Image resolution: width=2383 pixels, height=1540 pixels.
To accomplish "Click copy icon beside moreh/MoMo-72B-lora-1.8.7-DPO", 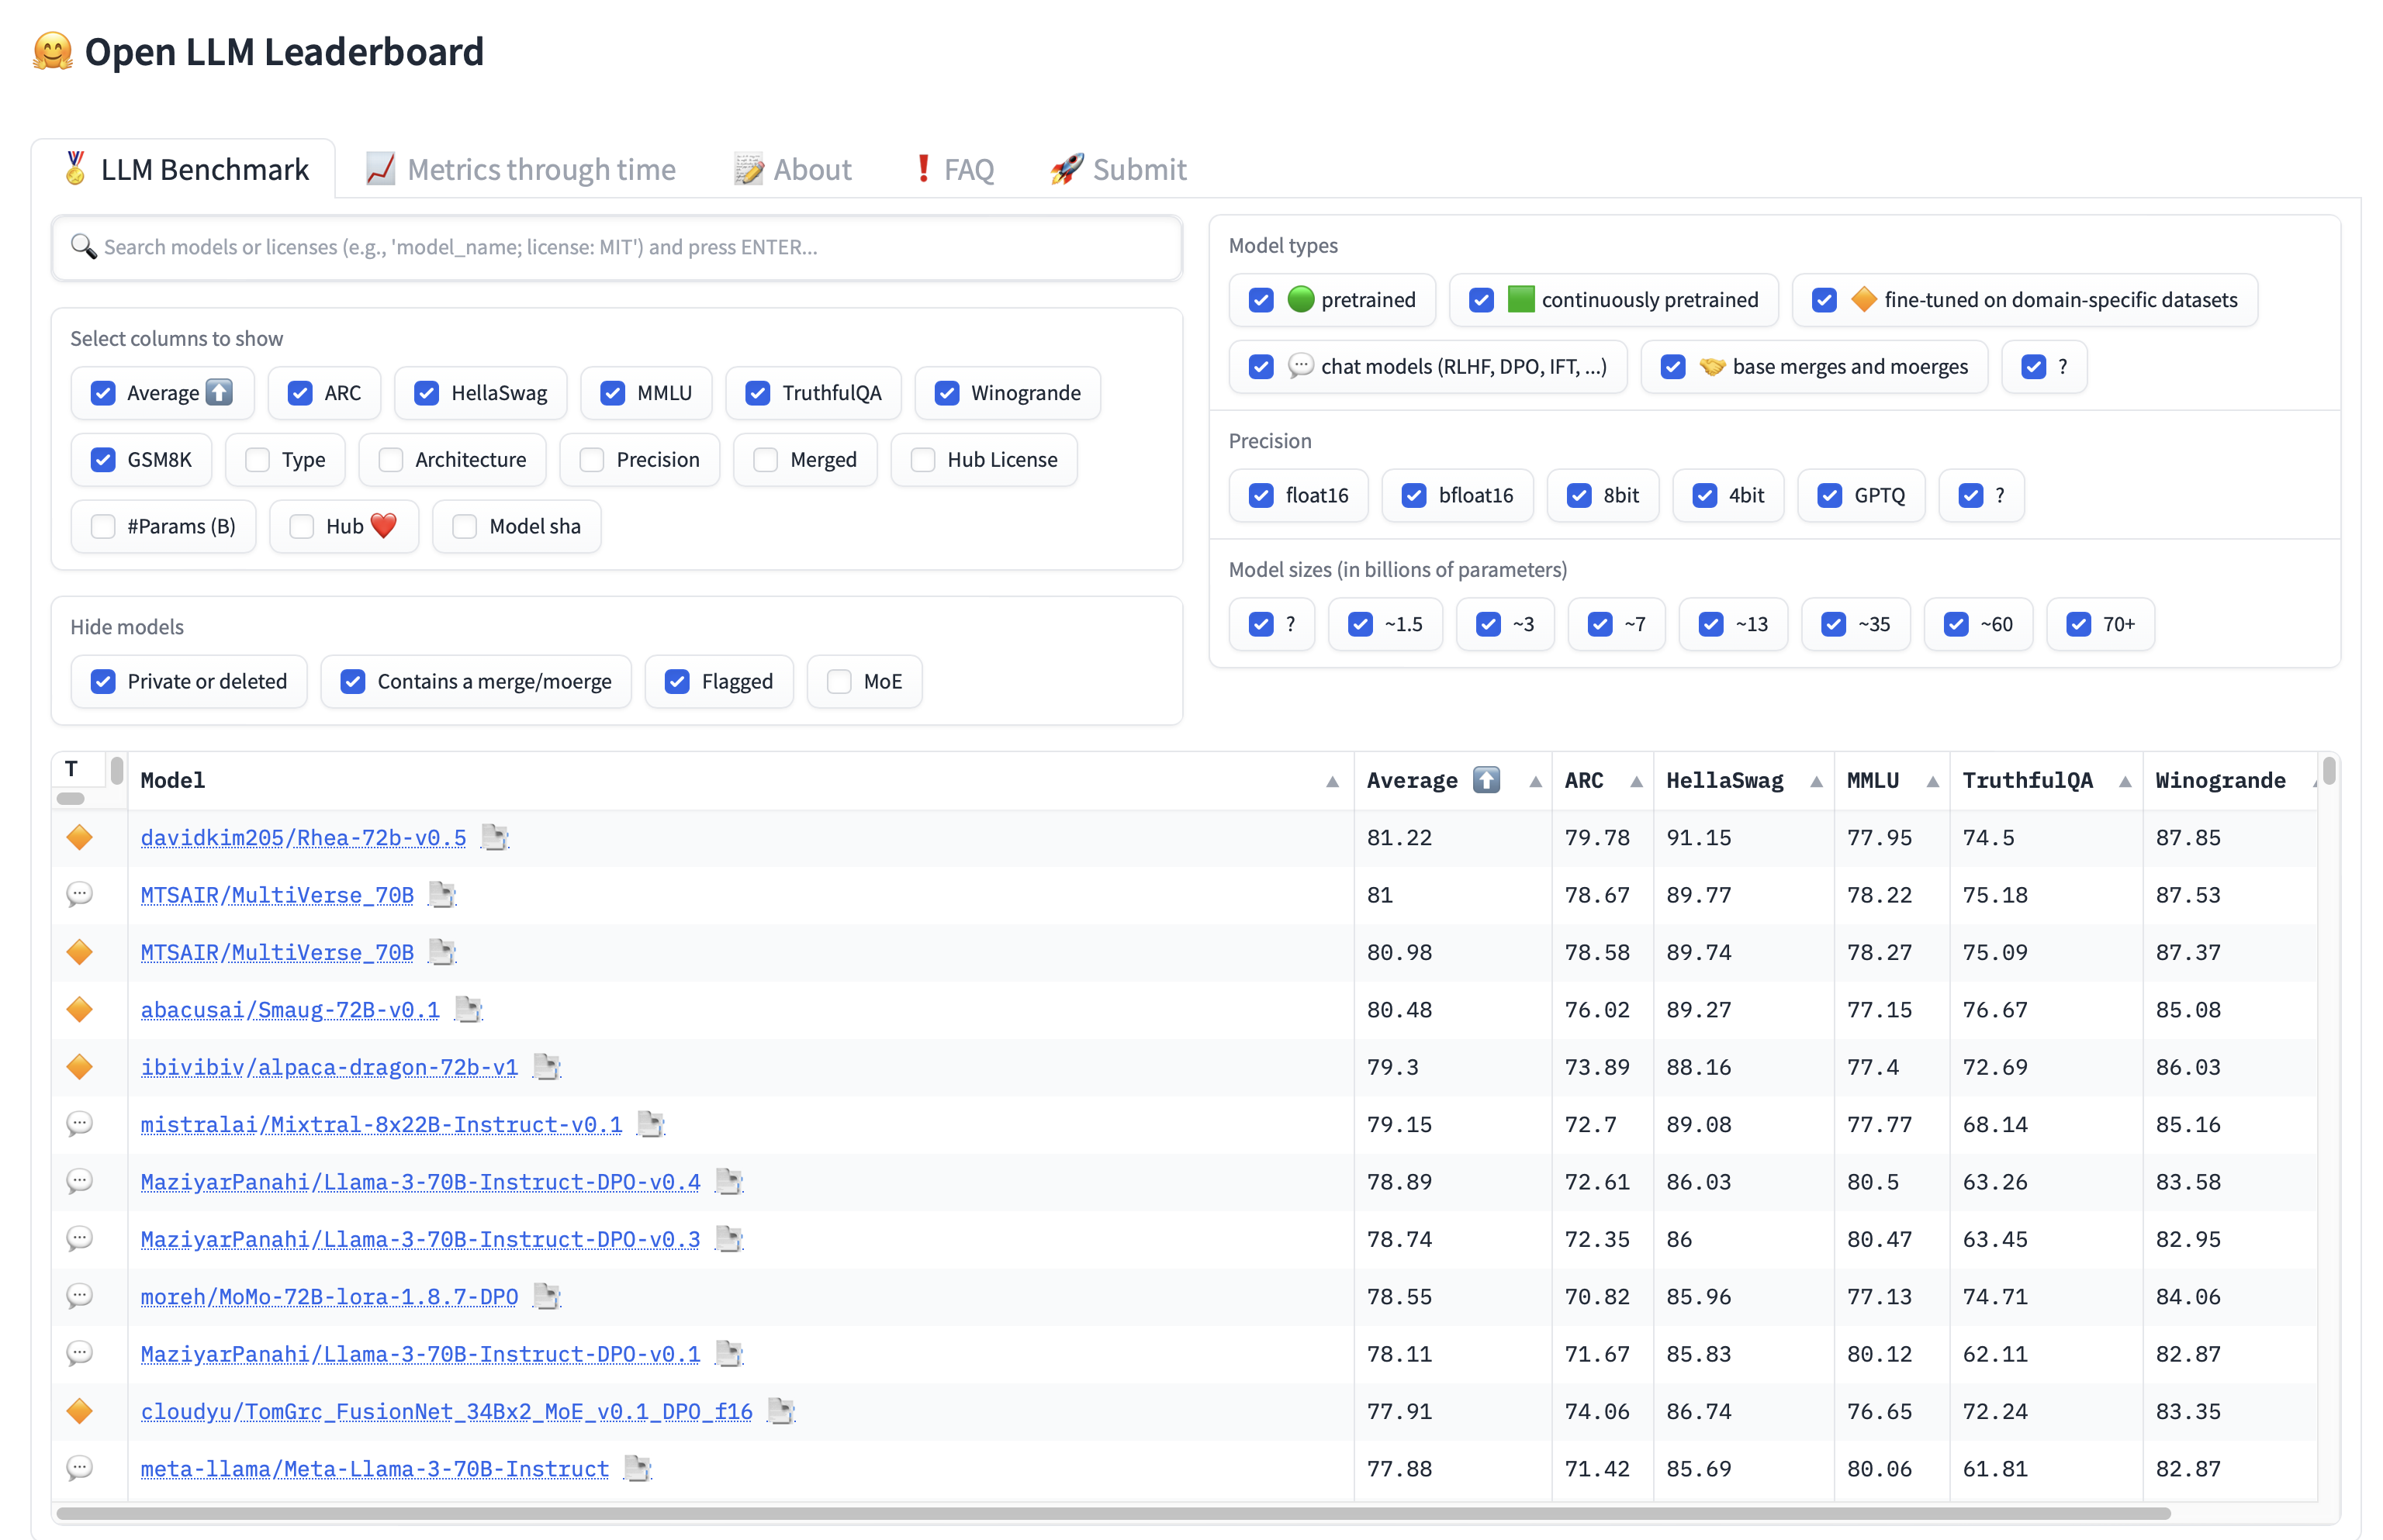I will pyautogui.click(x=546, y=1296).
